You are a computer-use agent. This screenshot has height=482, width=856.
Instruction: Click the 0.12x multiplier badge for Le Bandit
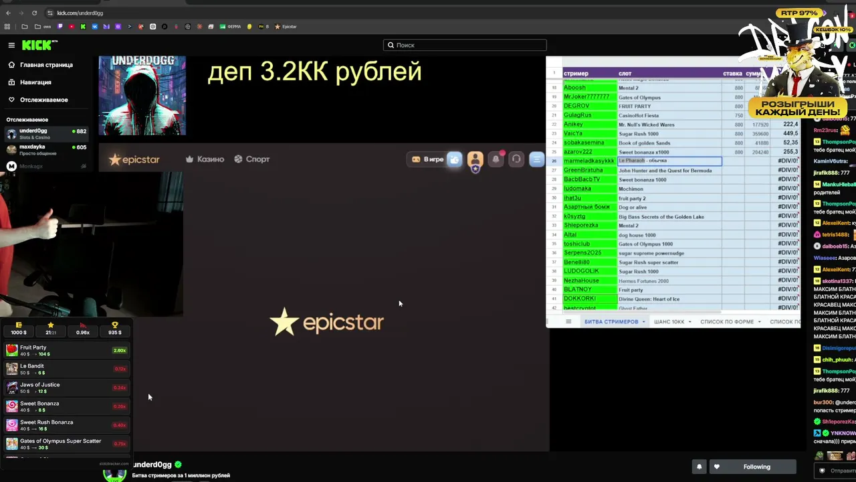(x=120, y=369)
